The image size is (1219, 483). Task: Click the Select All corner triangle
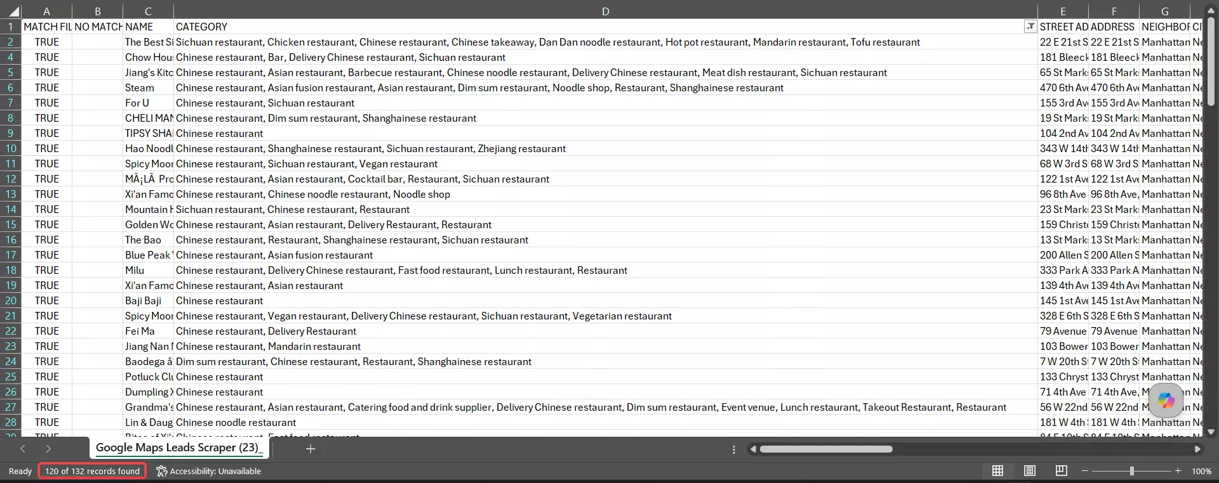13,11
